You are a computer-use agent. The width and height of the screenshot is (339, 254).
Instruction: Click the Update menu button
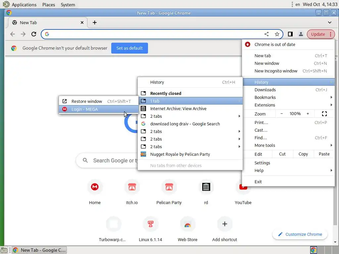click(321, 34)
